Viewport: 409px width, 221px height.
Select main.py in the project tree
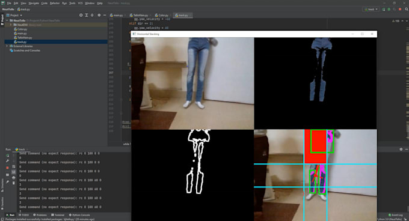(20, 33)
